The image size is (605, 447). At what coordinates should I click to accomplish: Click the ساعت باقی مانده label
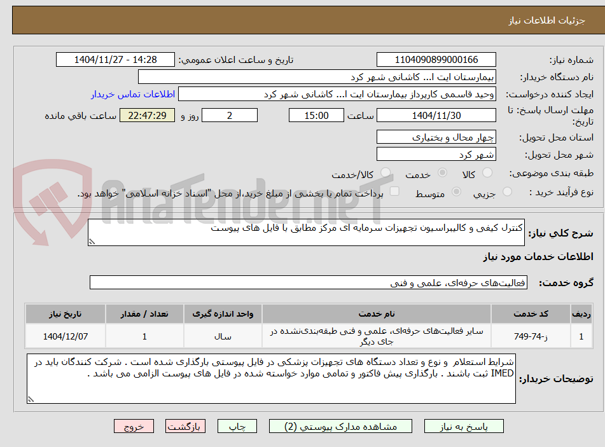(x=80, y=116)
